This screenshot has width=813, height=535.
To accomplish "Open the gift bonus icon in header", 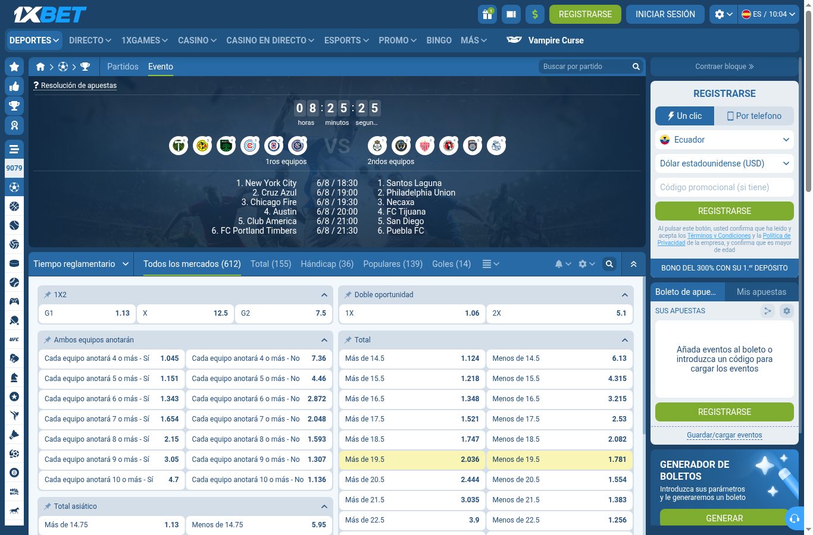I will [487, 14].
